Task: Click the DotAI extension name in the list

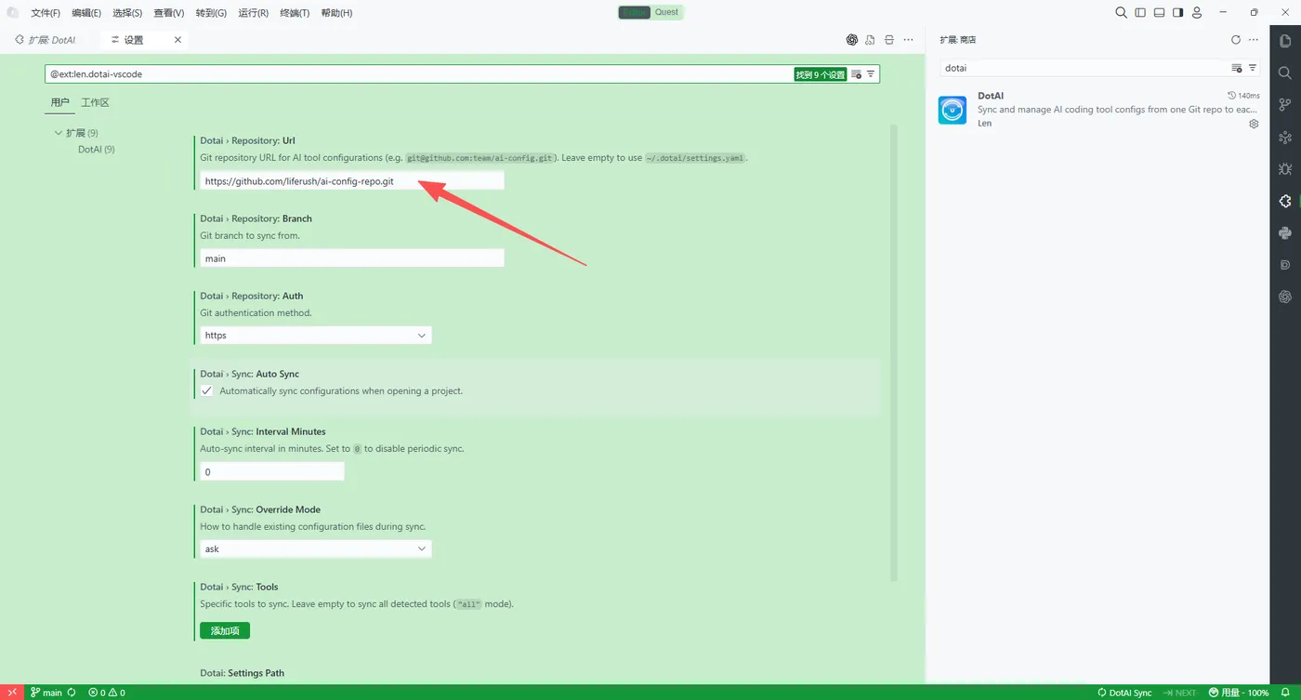Action: point(991,96)
